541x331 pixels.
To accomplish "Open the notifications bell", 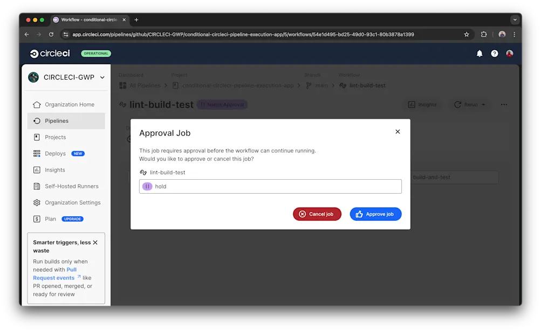I will [x=480, y=53].
